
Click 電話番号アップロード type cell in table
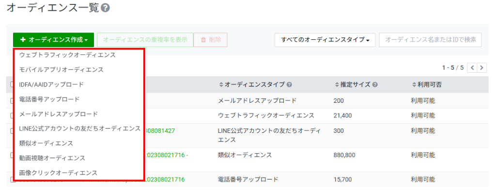[x=248, y=180]
